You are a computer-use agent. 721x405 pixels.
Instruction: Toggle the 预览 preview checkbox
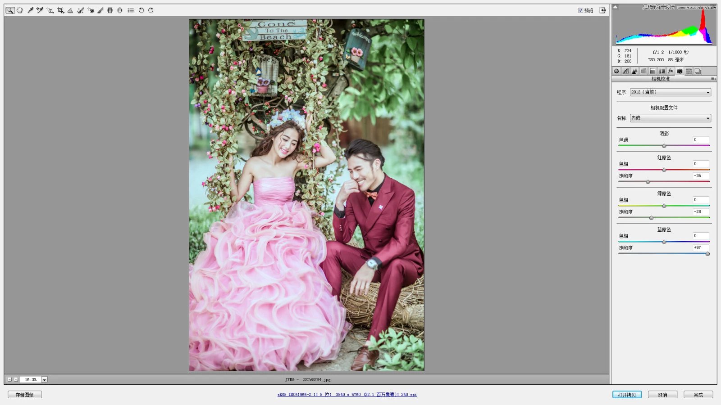pos(580,10)
